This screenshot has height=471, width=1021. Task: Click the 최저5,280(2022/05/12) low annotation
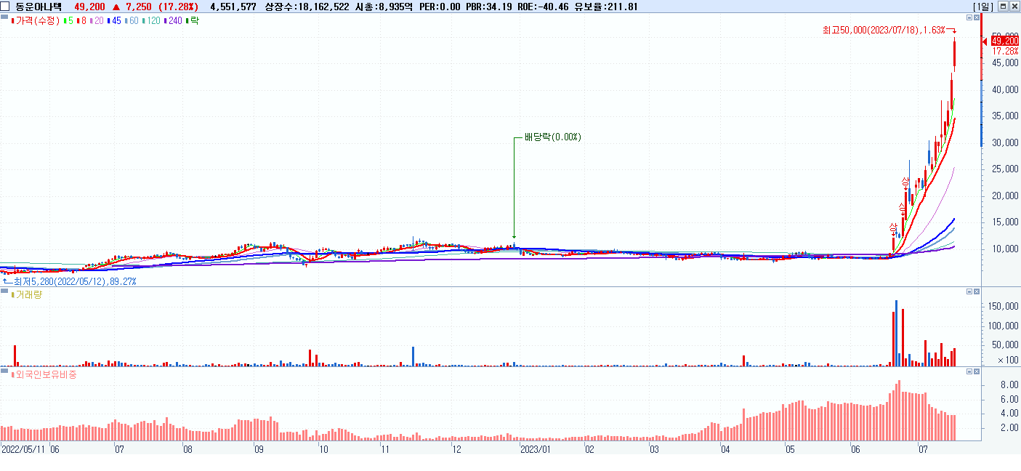(x=74, y=281)
